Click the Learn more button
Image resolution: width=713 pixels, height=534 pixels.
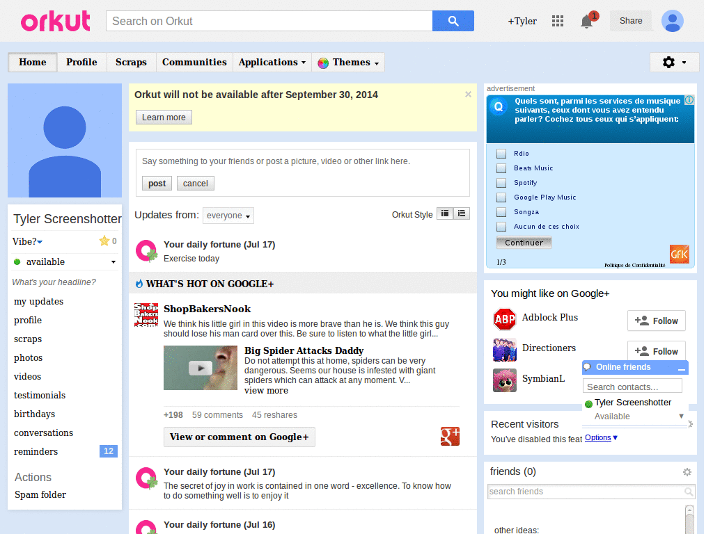click(x=164, y=117)
